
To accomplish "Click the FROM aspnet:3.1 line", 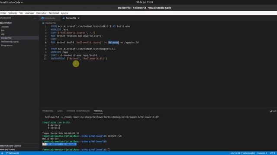I will pos(83,49).
